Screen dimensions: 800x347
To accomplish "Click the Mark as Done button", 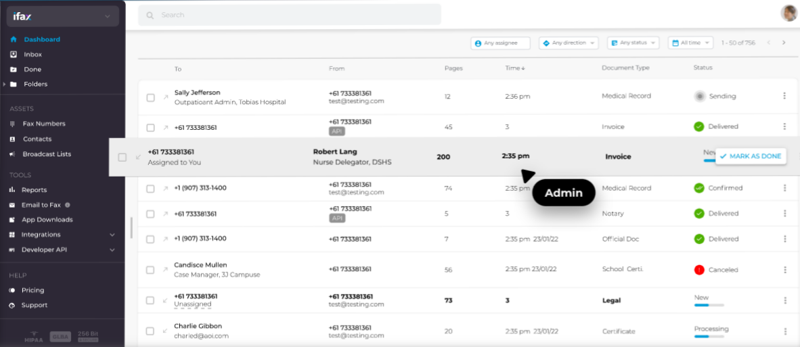I will point(751,156).
